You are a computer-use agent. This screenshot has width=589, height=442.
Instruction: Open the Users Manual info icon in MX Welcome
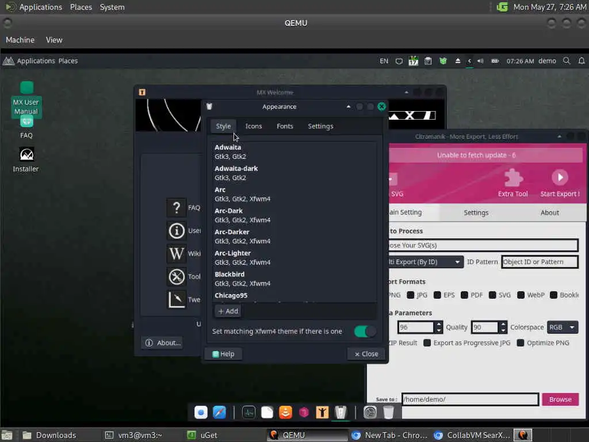(176, 230)
